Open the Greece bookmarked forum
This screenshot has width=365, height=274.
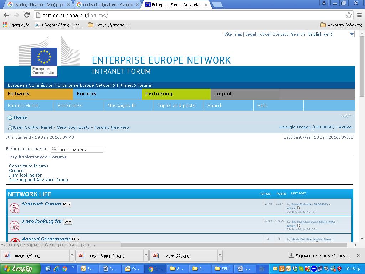[x=16, y=171]
